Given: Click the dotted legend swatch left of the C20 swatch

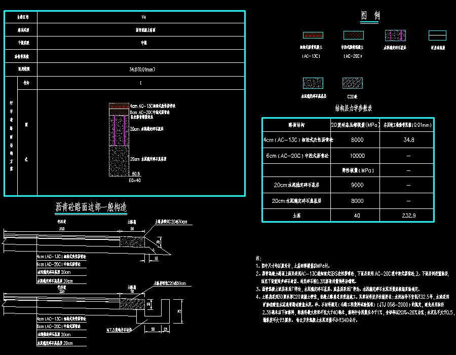Looking at the screenshot, I should [x=313, y=83].
